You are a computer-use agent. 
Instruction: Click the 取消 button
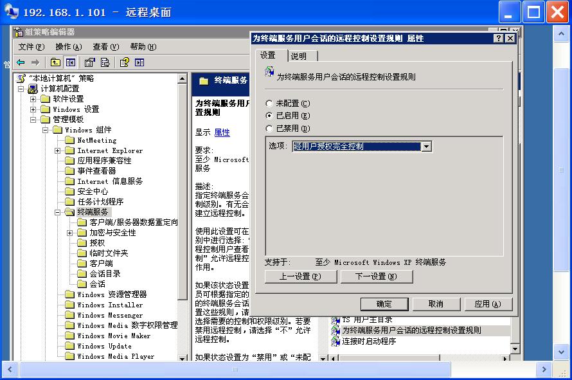(x=436, y=303)
